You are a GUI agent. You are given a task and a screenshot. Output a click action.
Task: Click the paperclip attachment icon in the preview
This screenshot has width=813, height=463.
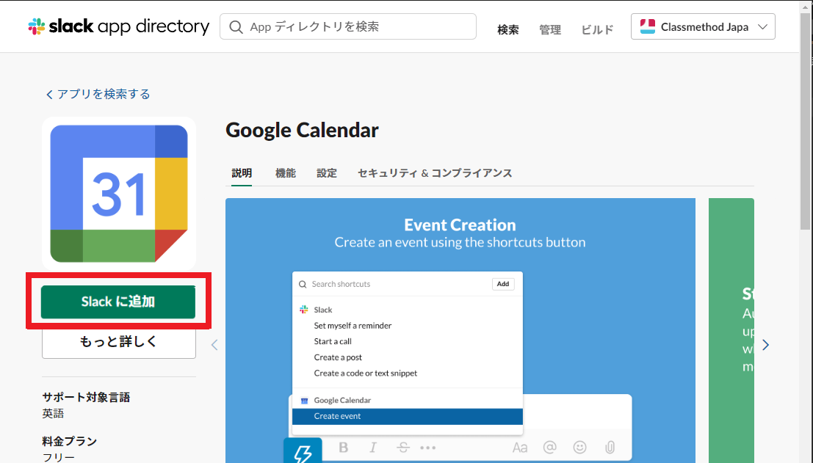tap(610, 448)
